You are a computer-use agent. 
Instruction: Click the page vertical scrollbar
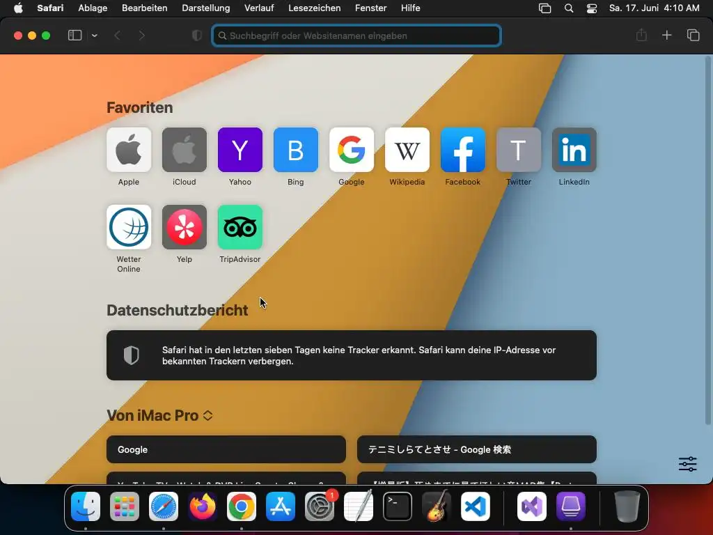pyautogui.click(x=707, y=241)
